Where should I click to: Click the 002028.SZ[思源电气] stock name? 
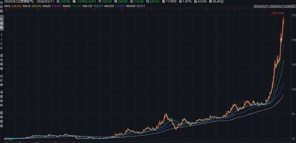pyautogui.click(x=16, y=2)
